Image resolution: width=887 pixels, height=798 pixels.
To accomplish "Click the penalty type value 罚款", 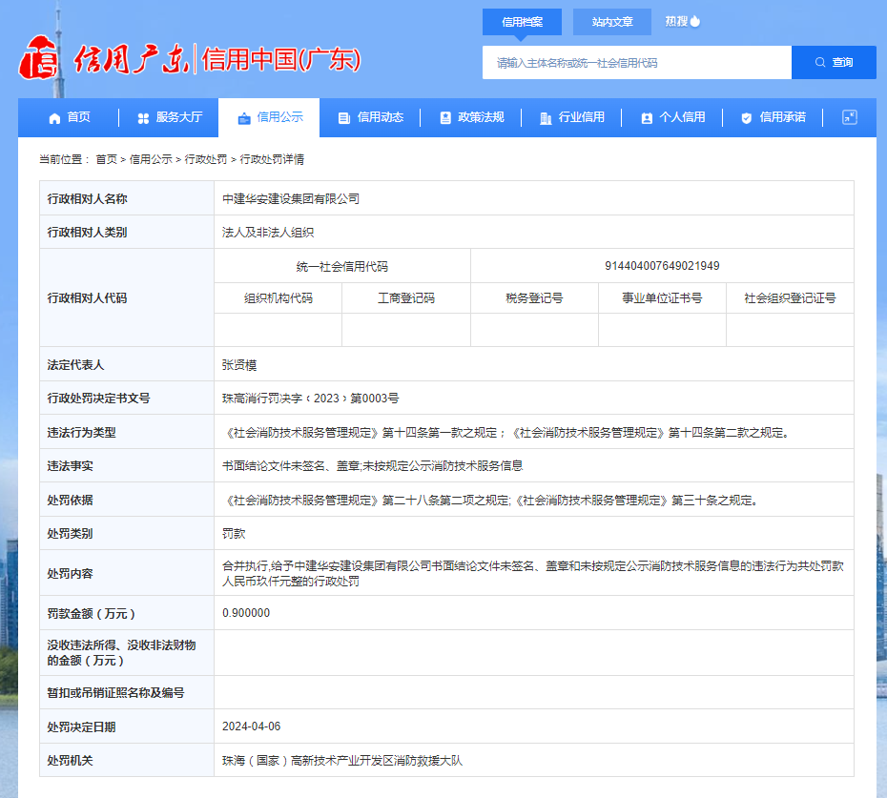I will click(x=234, y=534).
